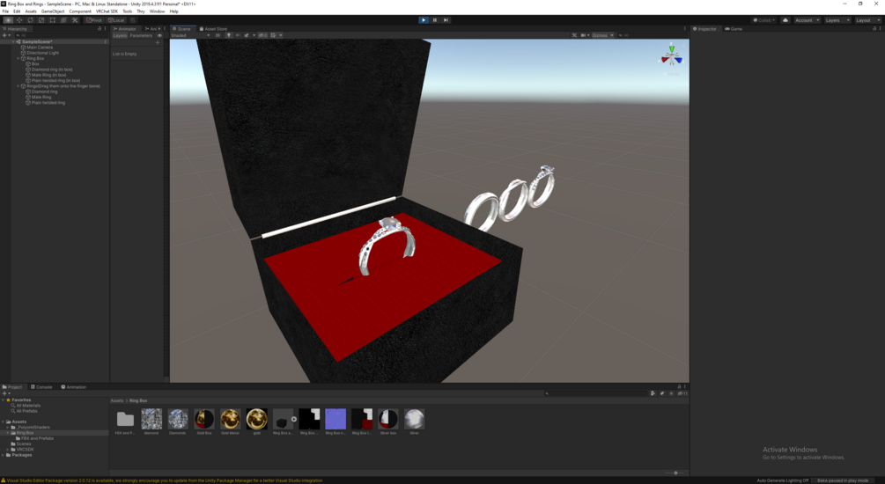
Task: Click the Pause button
Action: point(435,19)
